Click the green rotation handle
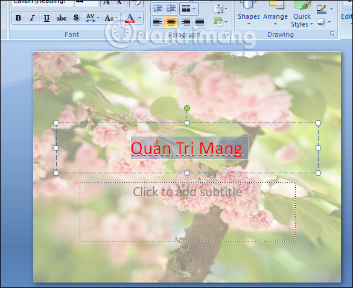Screen dimensions: 353x288 click(x=187, y=108)
